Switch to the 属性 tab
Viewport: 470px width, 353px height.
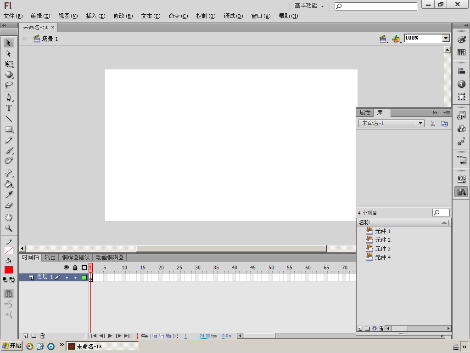(x=365, y=113)
